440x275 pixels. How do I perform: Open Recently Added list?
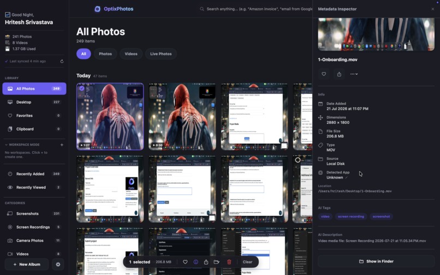click(x=34, y=174)
